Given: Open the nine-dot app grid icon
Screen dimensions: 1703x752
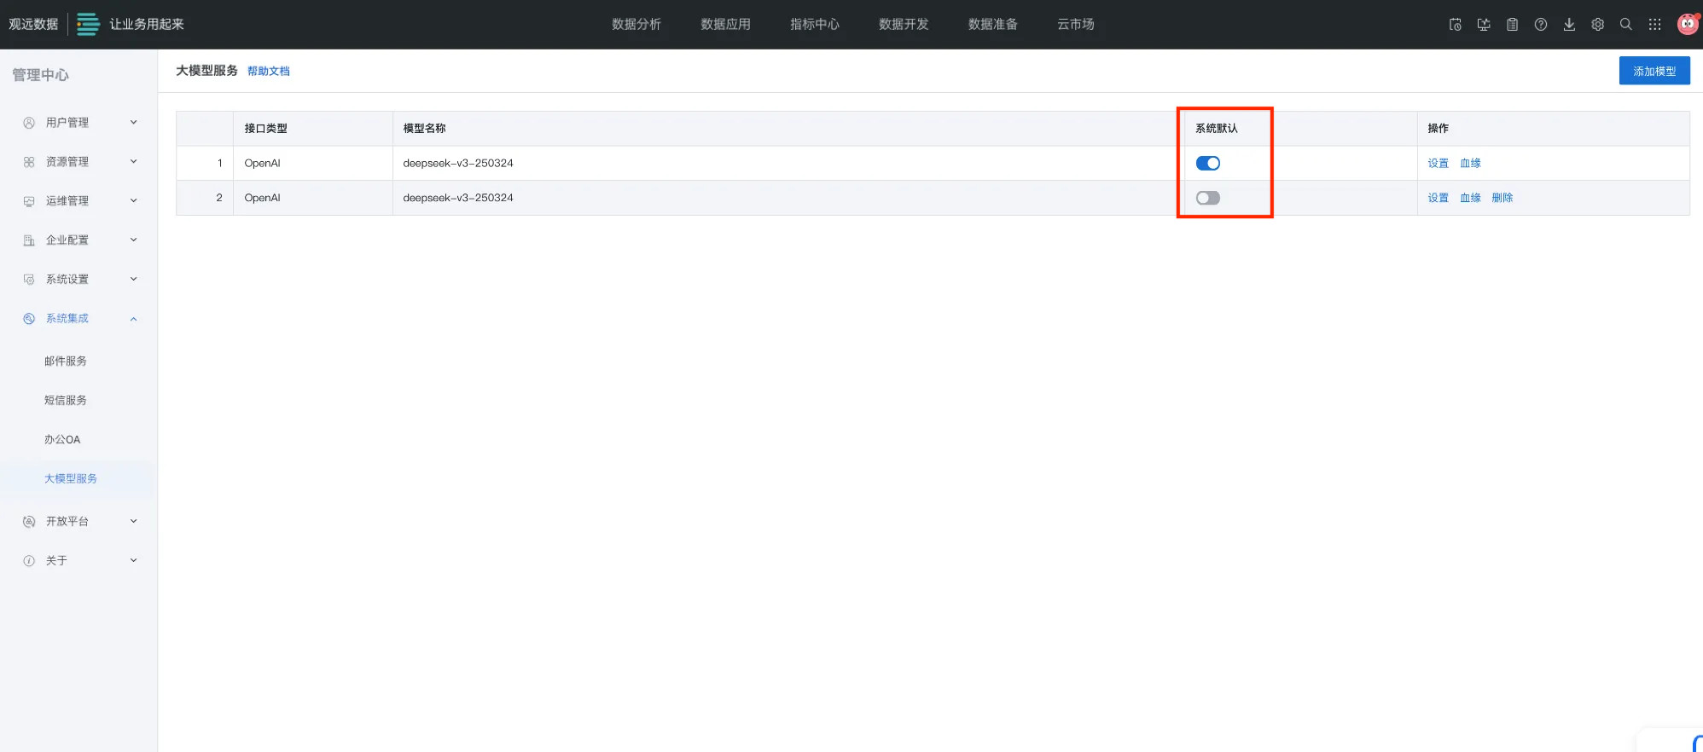Looking at the screenshot, I should coord(1654,25).
